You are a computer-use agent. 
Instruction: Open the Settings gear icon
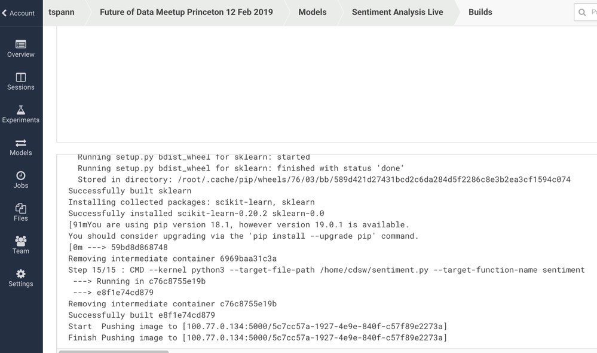pos(21,274)
